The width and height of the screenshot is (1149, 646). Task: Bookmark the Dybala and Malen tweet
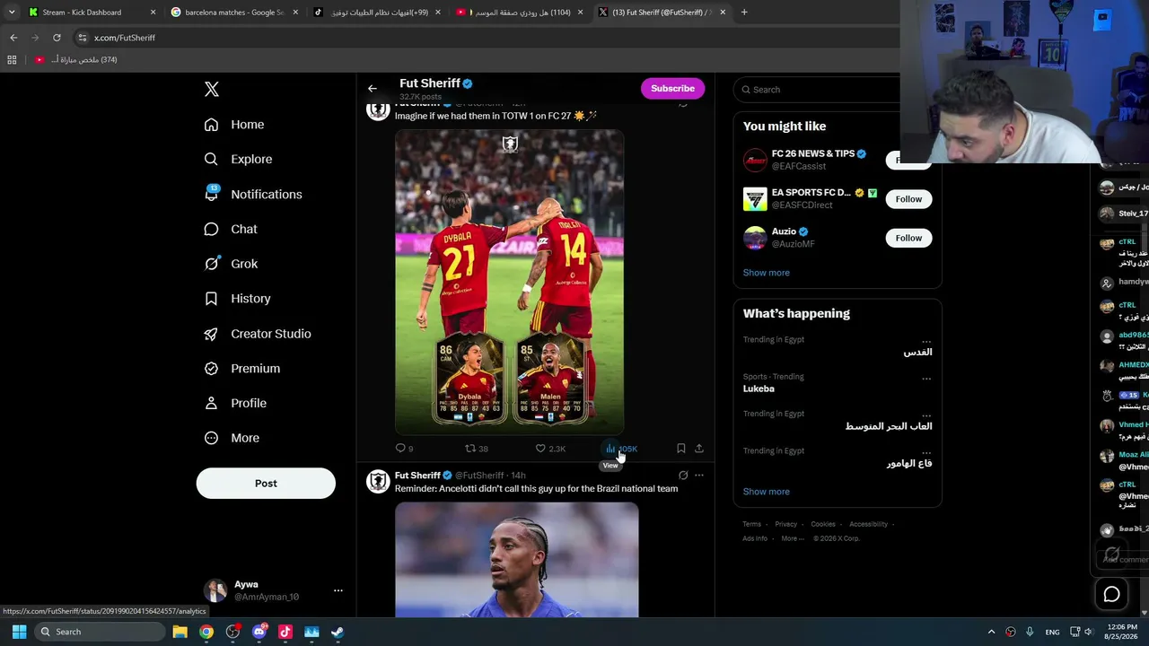pos(681,449)
